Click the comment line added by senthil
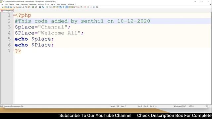This screenshot has width=212, height=119. point(82,21)
